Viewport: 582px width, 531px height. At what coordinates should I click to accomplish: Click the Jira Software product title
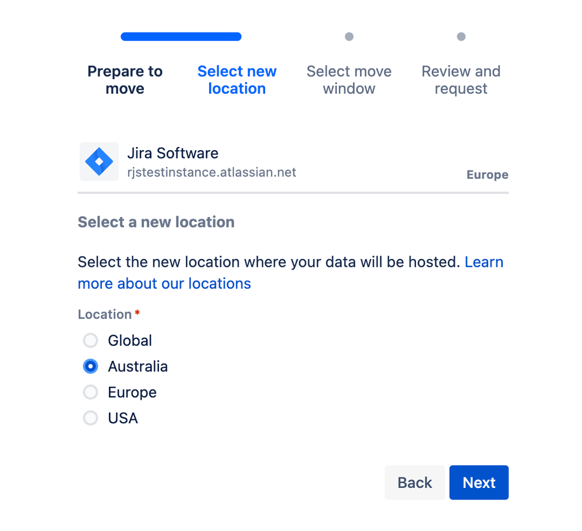coord(172,153)
